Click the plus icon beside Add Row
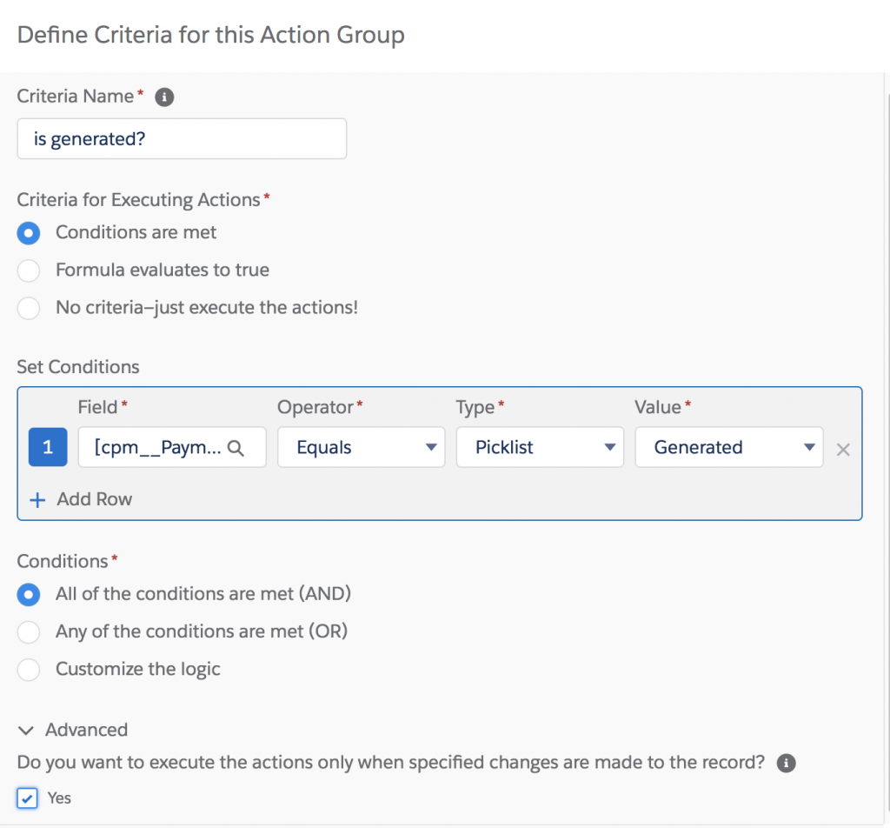This screenshot has height=828, width=890. tap(37, 500)
